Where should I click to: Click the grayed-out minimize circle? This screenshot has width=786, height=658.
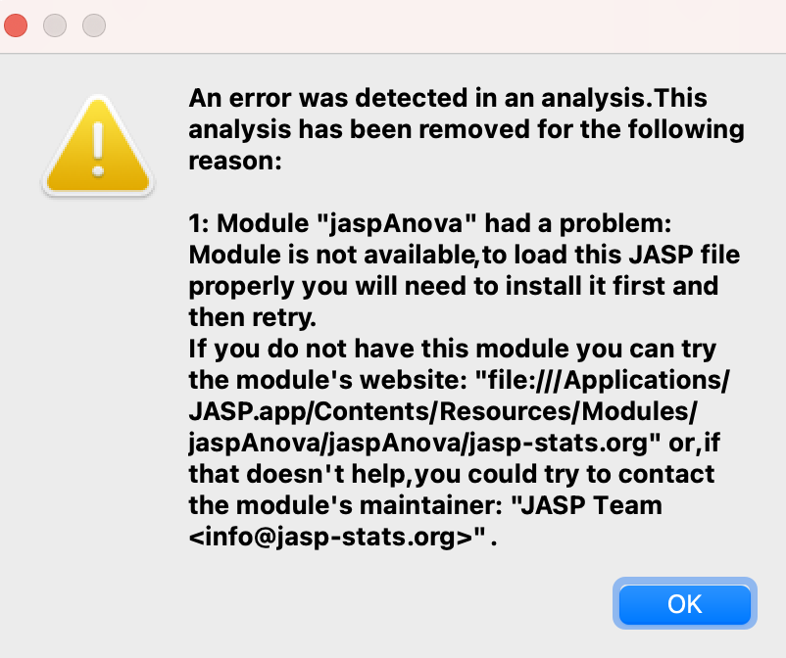tap(55, 25)
